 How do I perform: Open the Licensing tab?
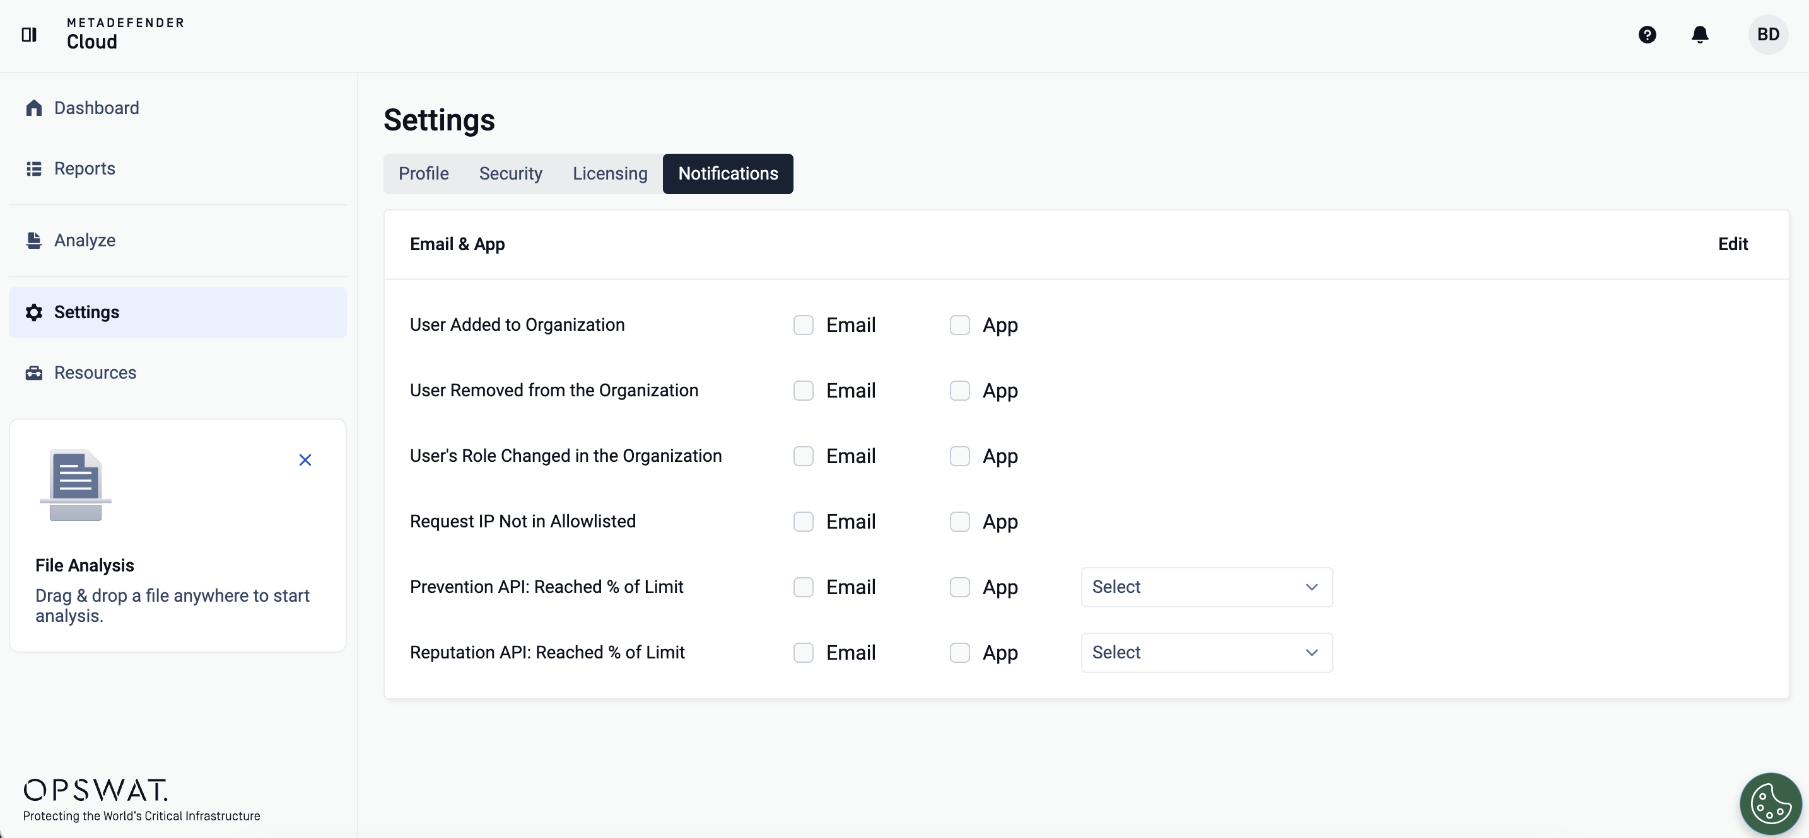point(609,174)
